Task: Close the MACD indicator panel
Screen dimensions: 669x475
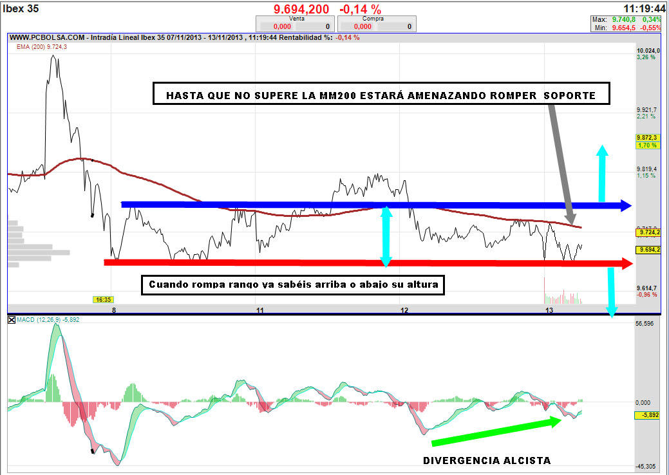Action: point(11,320)
